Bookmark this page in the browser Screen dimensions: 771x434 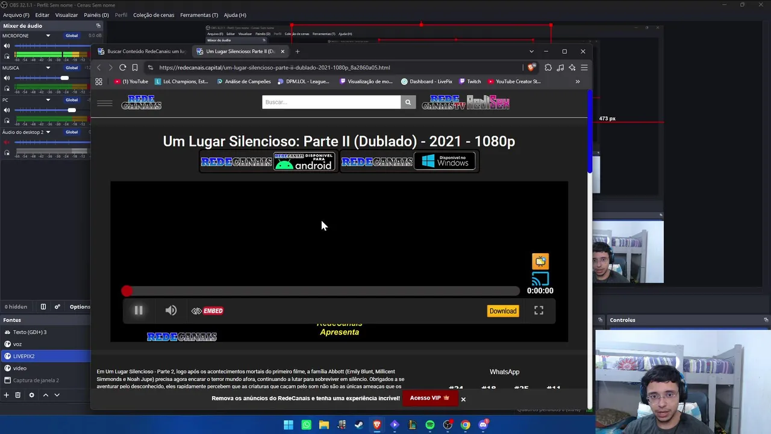tap(135, 68)
